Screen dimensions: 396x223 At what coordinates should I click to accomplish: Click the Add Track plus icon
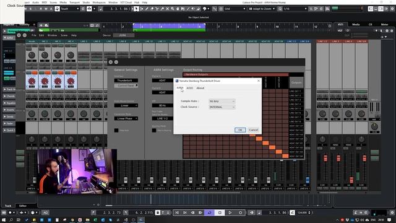click(41, 25)
